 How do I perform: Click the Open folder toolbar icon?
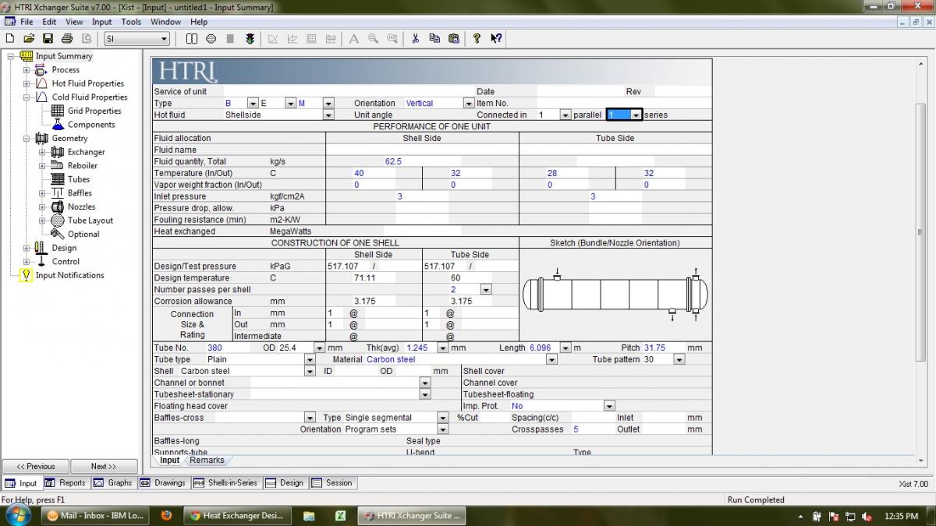[x=29, y=38]
